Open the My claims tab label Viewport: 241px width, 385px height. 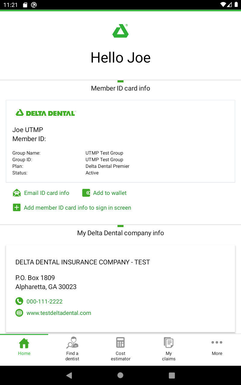point(169,356)
